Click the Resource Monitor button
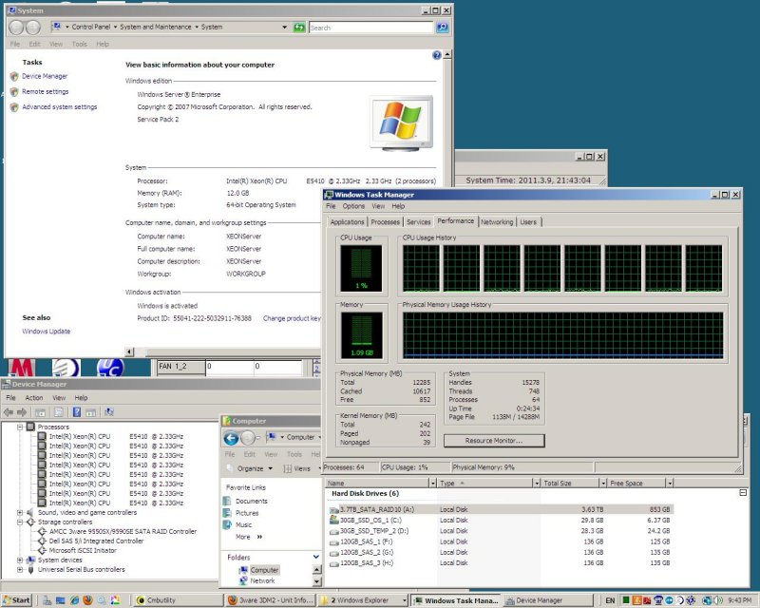Image resolution: width=760 pixels, height=608 pixels. (494, 441)
